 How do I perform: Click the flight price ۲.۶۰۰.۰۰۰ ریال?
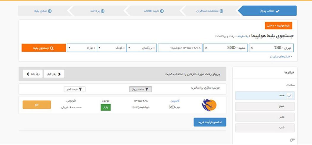pyautogui.click(x=72, y=107)
